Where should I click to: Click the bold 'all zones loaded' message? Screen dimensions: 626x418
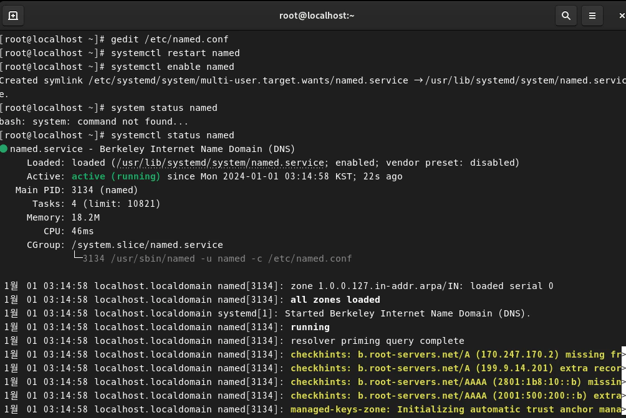[x=335, y=300]
